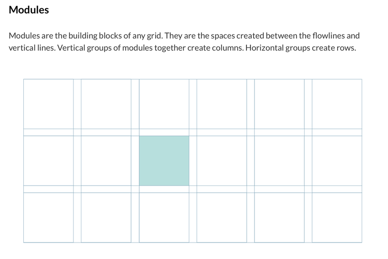Viewport: 388px width, 259px height.
Task: Select the module immediately right of teal square
Action: click(x=222, y=161)
